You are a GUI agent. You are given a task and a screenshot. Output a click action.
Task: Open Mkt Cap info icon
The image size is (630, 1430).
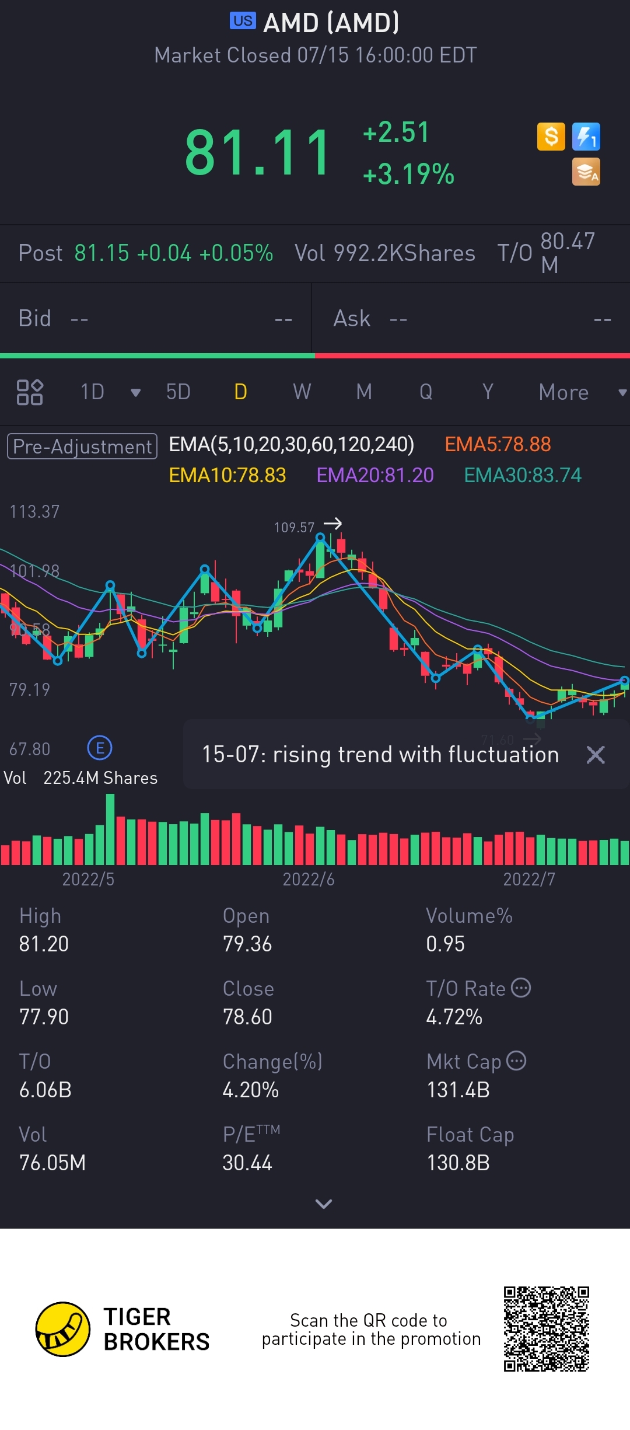click(x=516, y=1061)
